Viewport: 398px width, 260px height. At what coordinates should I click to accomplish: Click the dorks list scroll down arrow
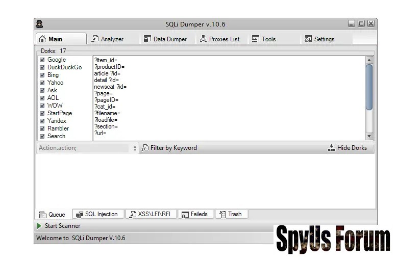click(369, 136)
